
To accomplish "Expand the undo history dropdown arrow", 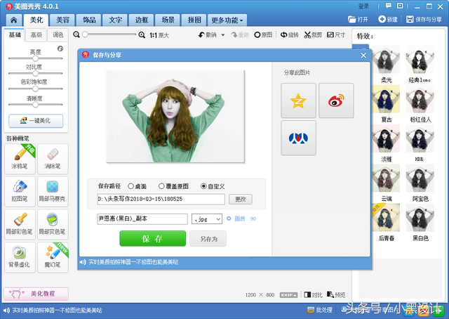I will [223, 35].
